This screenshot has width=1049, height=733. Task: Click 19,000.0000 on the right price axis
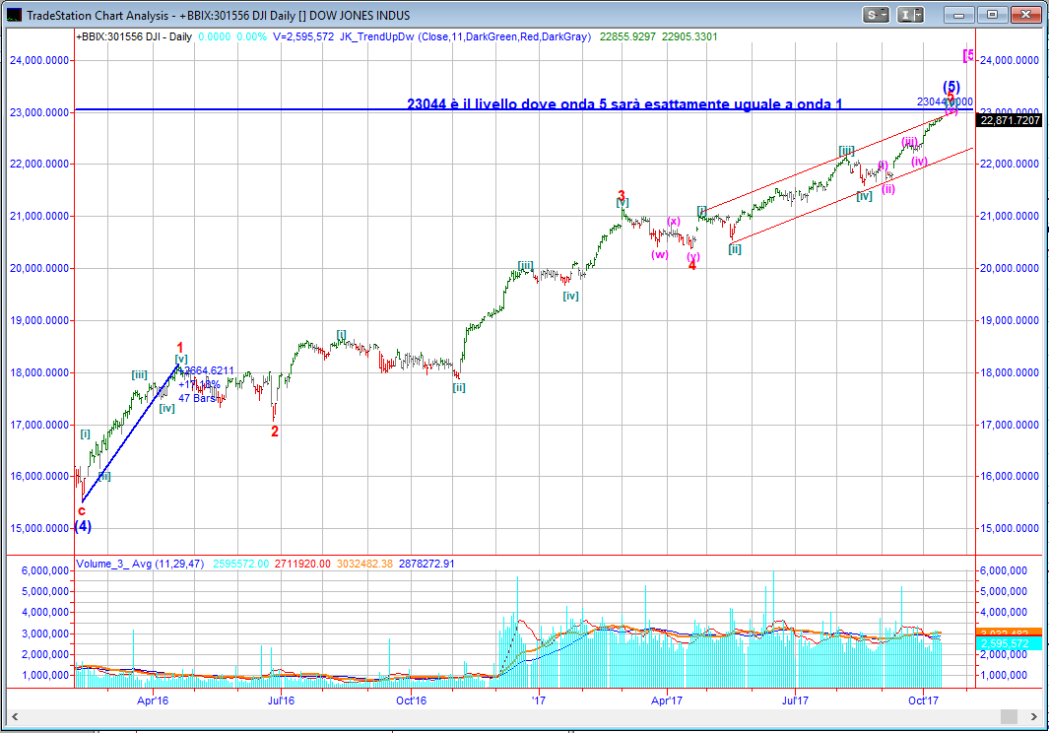pos(1009,320)
